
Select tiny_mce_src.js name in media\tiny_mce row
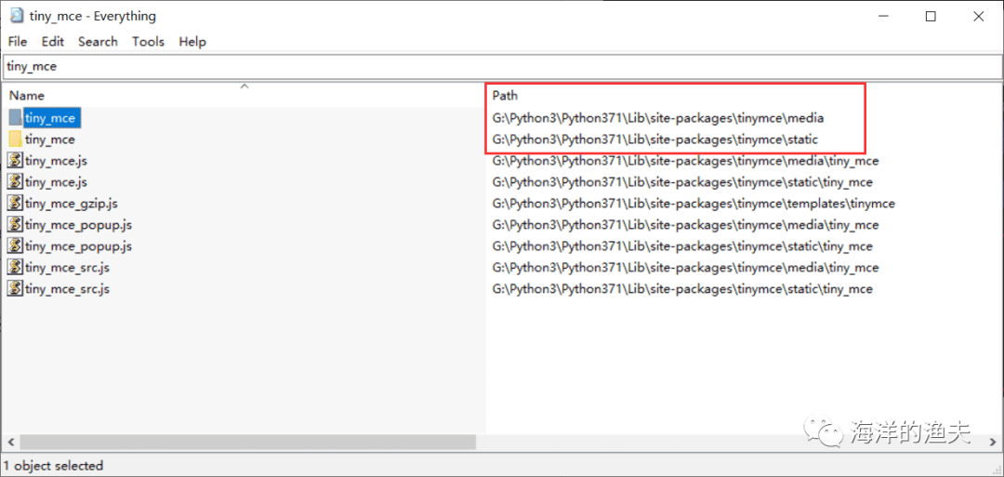(67, 268)
